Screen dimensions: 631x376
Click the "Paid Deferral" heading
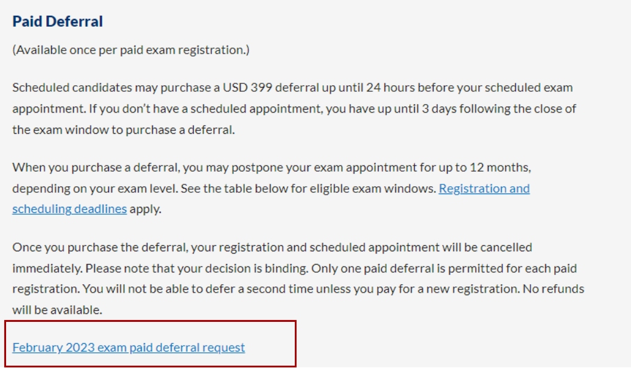57,21
